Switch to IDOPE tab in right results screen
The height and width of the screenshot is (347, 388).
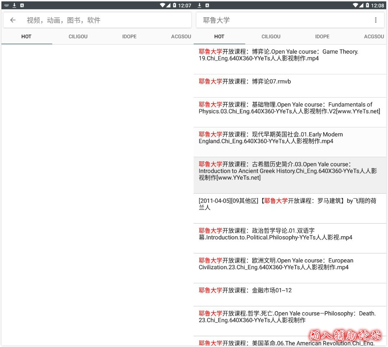322,37
